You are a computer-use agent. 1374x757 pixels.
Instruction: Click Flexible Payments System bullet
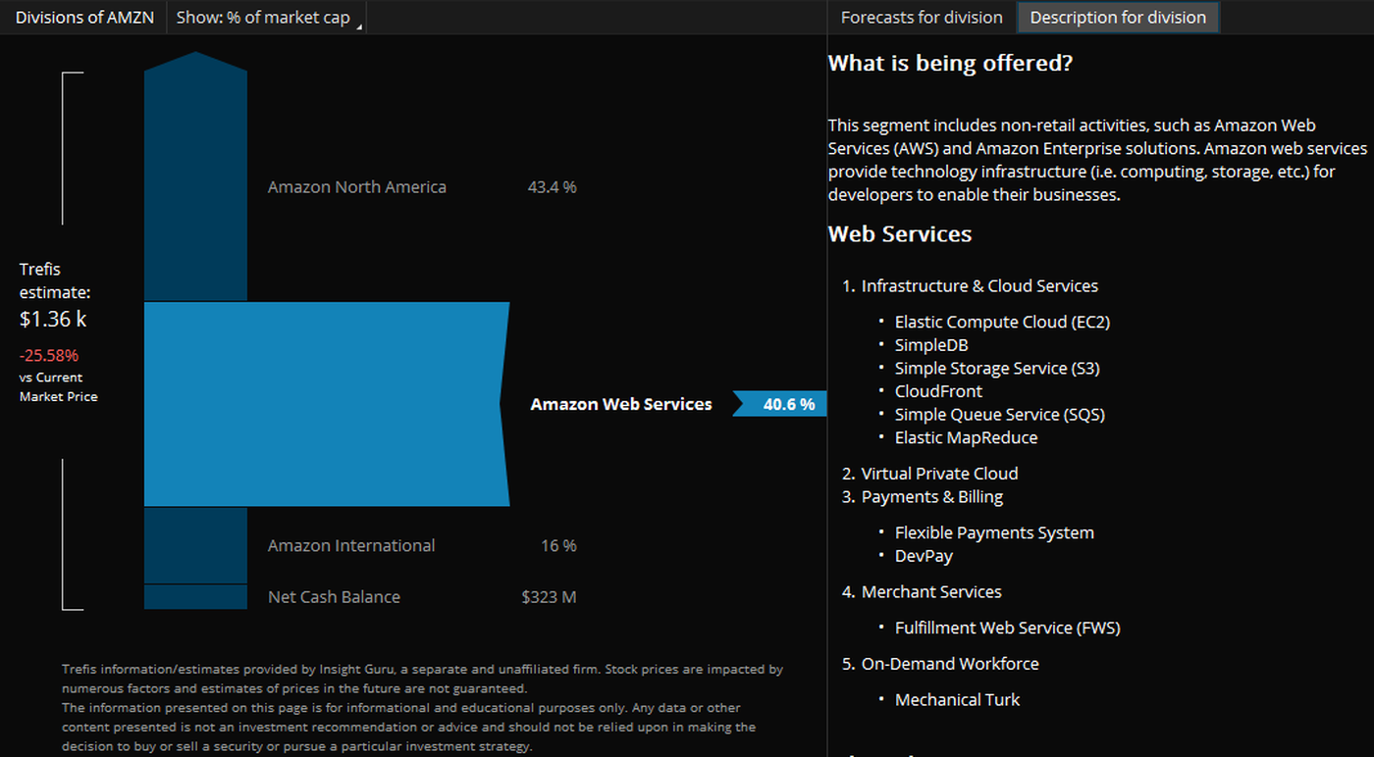pyautogui.click(x=994, y=532)
